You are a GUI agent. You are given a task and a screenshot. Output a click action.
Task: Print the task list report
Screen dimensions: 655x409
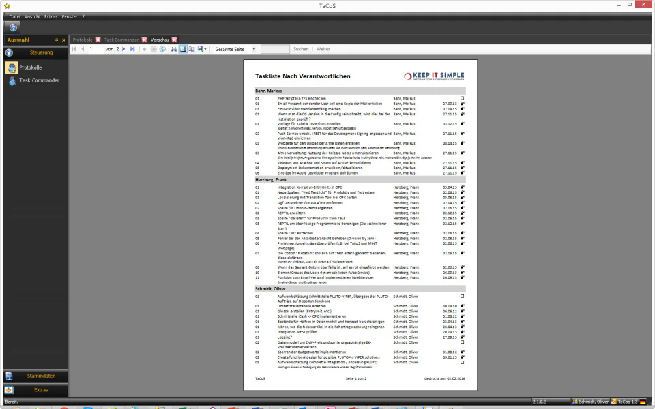point(174,49)
